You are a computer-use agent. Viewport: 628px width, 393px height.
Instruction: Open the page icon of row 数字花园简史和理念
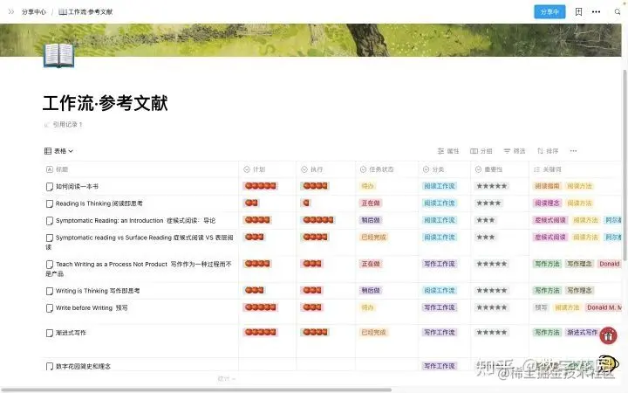[49, 366]
